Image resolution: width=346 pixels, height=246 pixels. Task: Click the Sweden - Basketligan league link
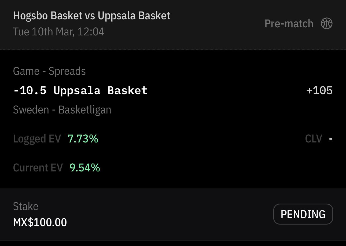(62, 110)
